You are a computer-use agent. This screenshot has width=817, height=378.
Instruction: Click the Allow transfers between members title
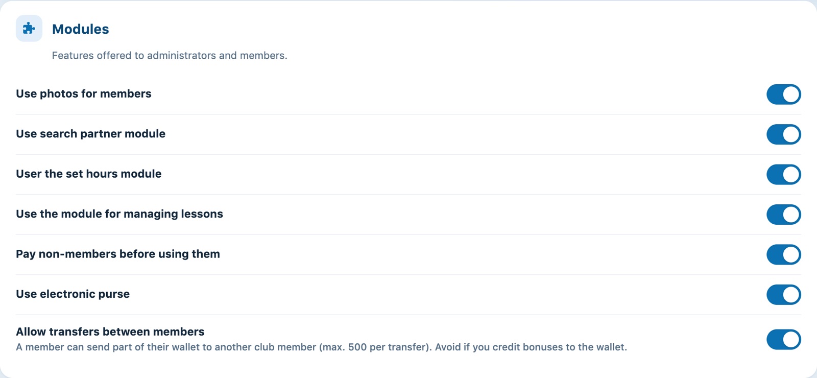coord(110,332)
